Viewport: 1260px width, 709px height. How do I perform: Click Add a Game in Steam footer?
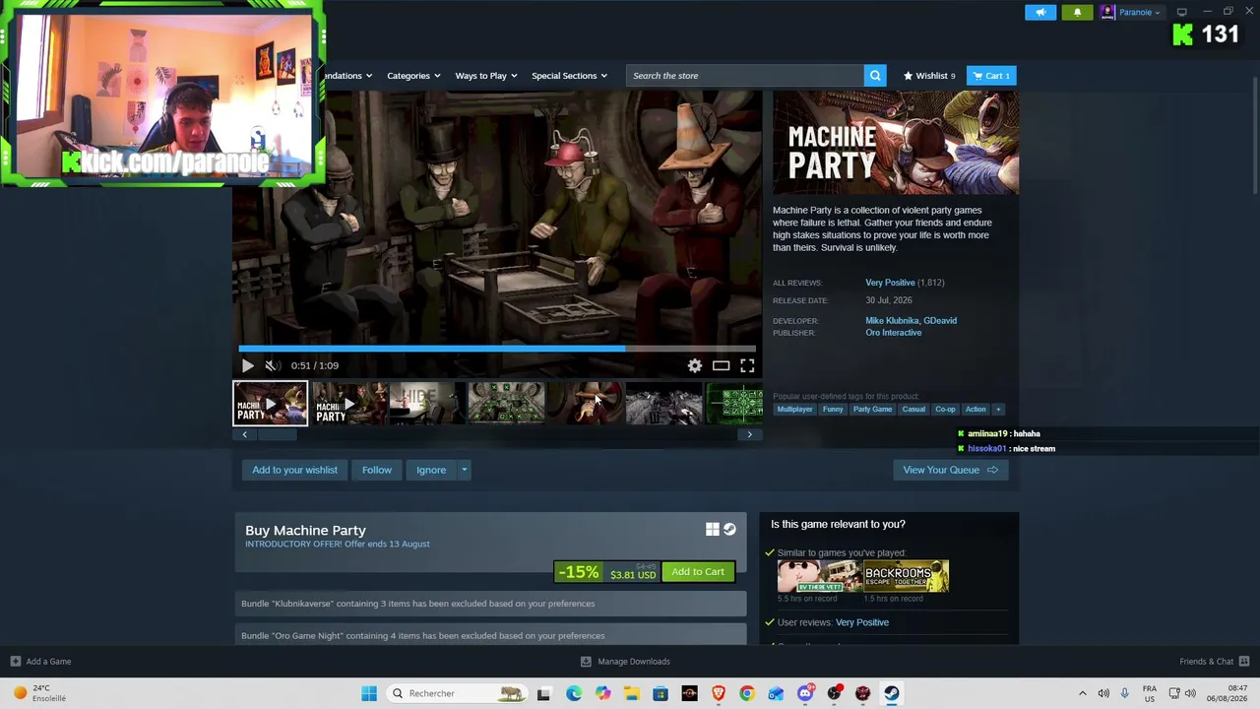click(x=40, y=662)
